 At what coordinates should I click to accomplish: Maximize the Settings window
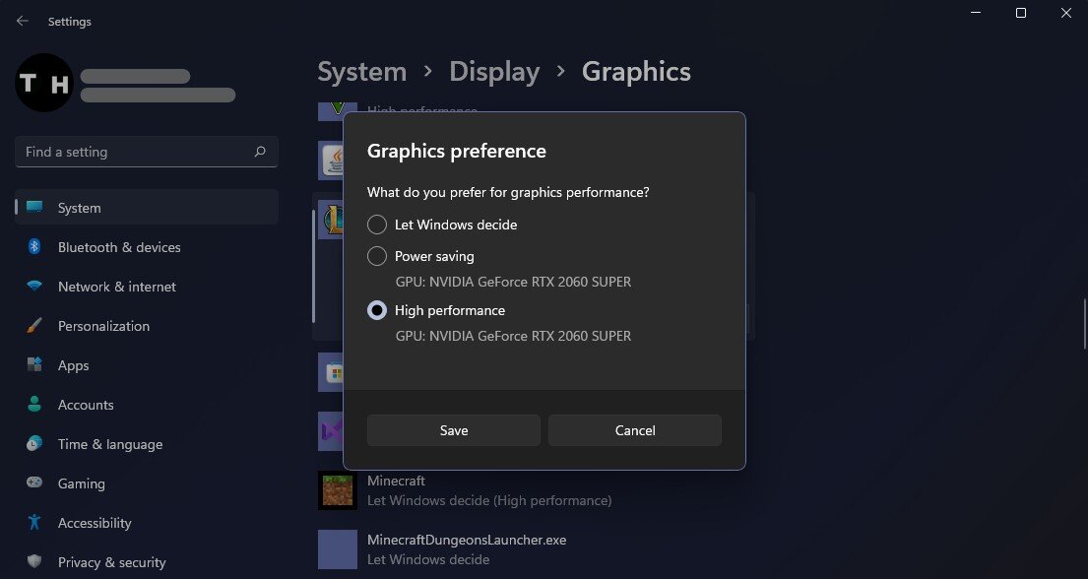(1021, 13)
